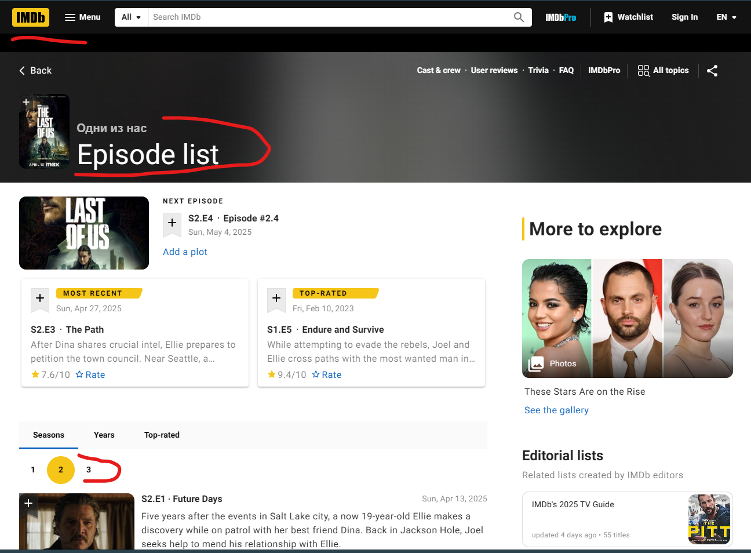Open the FAQ page

(x=566, y=70)
